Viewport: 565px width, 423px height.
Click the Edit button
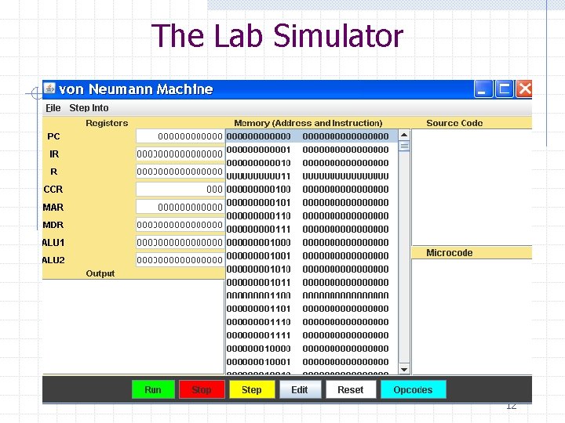point(300,389)
